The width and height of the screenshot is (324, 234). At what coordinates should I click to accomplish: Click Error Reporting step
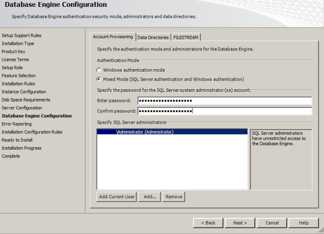click(17, 124)
